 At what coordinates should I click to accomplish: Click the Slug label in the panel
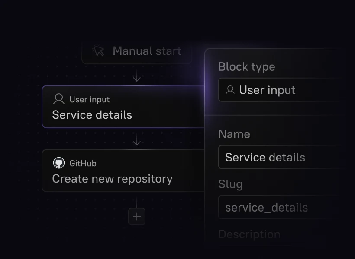(x=230, y=184)
